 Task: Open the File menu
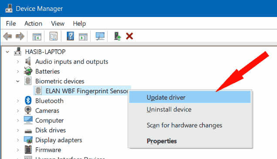click(x=11, y=24)
